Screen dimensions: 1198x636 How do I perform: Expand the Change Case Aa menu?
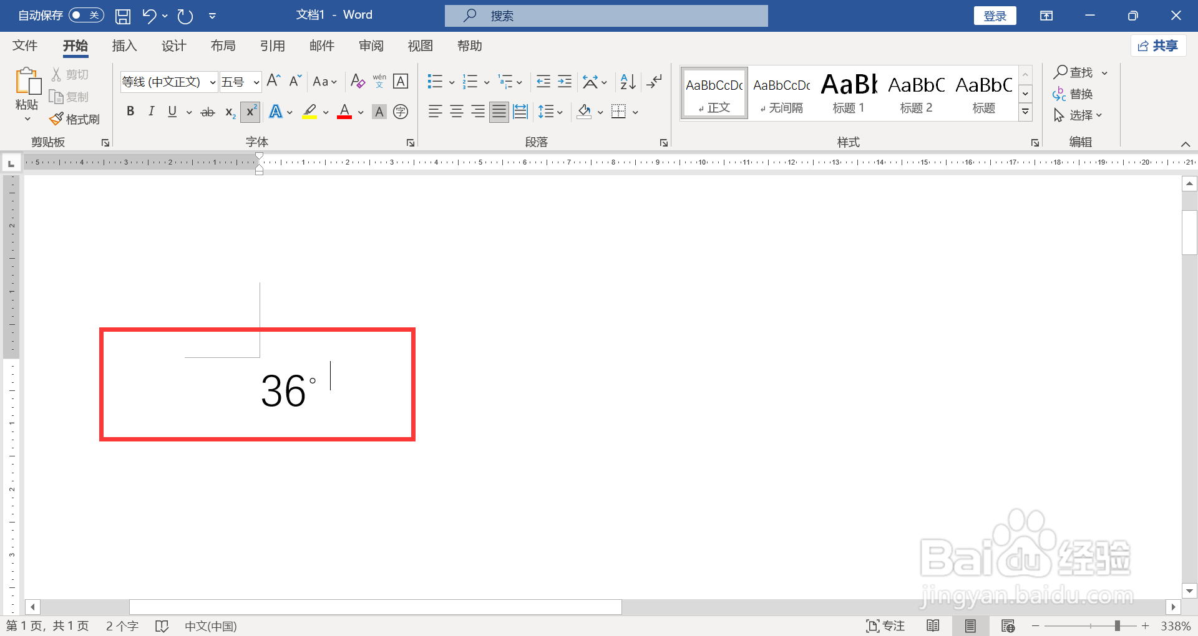tap(325, 81)
